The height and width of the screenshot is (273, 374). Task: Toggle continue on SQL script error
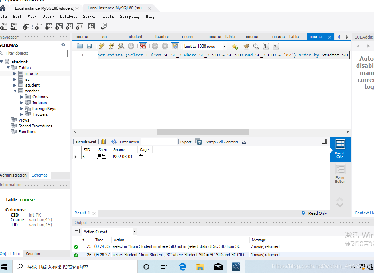click(143, 46)
